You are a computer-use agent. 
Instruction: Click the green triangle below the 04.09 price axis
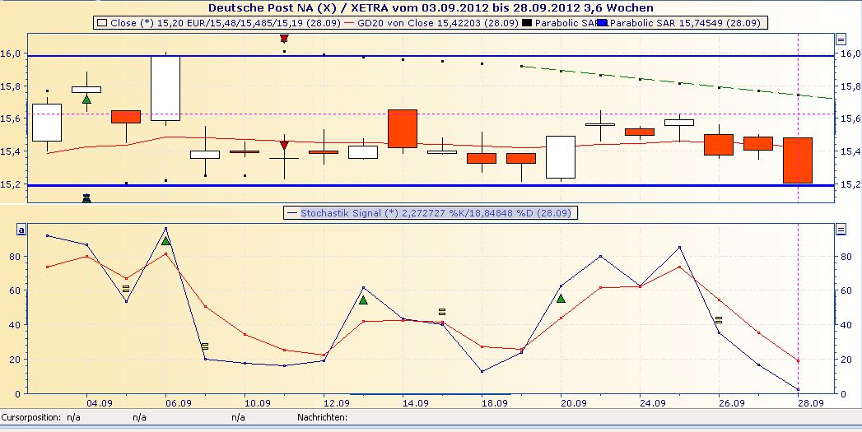pyautogui.click(x=86, y=197)
